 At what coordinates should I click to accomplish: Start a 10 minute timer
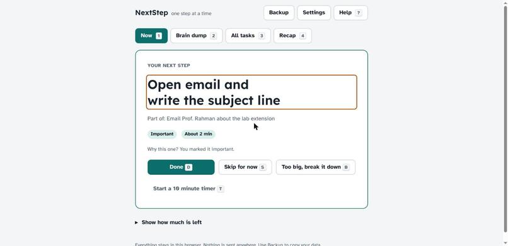188,189
